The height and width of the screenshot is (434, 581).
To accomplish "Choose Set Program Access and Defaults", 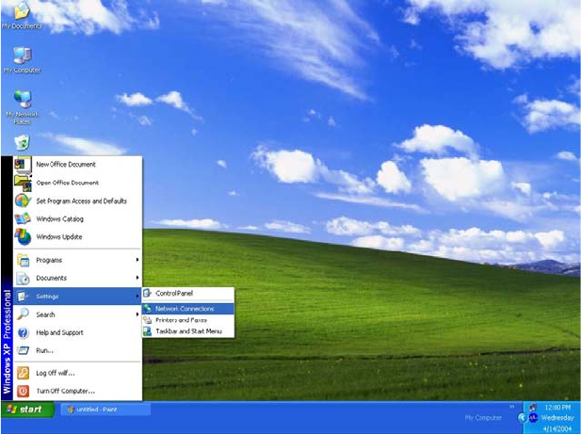I will pos(77,201).
